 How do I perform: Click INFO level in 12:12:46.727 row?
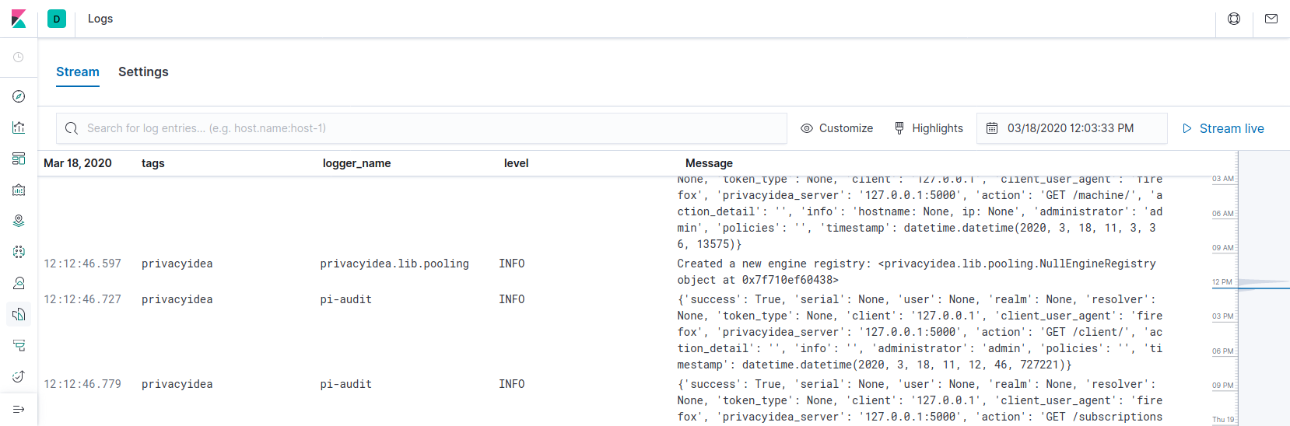click(x=512, y=299)
